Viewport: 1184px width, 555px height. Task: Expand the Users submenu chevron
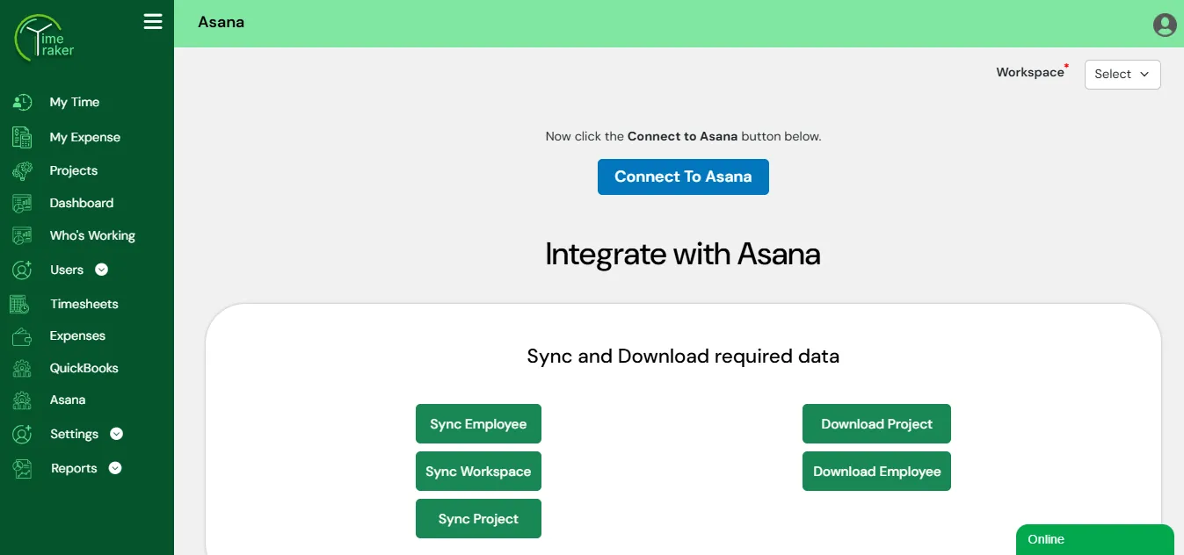tap(101, 270)
